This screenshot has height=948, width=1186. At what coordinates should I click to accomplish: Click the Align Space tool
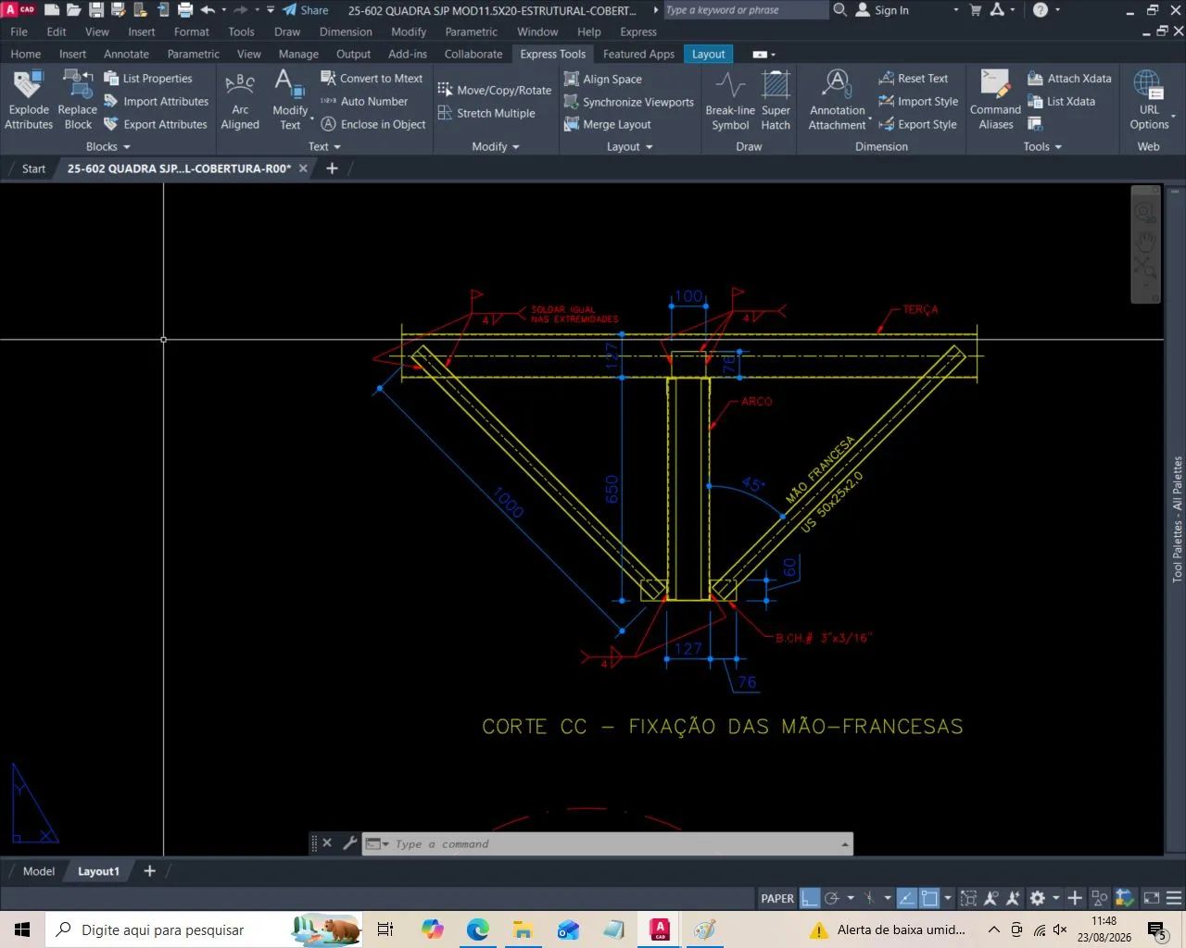pos(603,79)
